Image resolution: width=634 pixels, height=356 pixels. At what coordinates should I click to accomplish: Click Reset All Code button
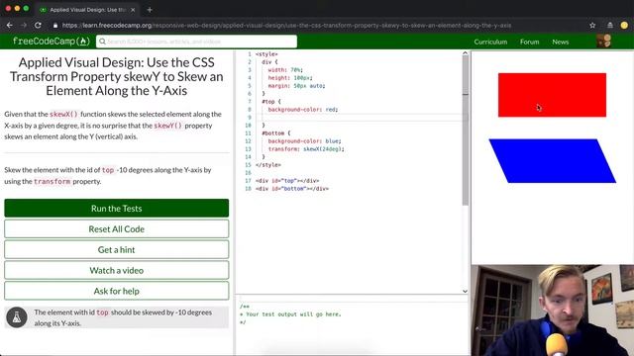117,228
